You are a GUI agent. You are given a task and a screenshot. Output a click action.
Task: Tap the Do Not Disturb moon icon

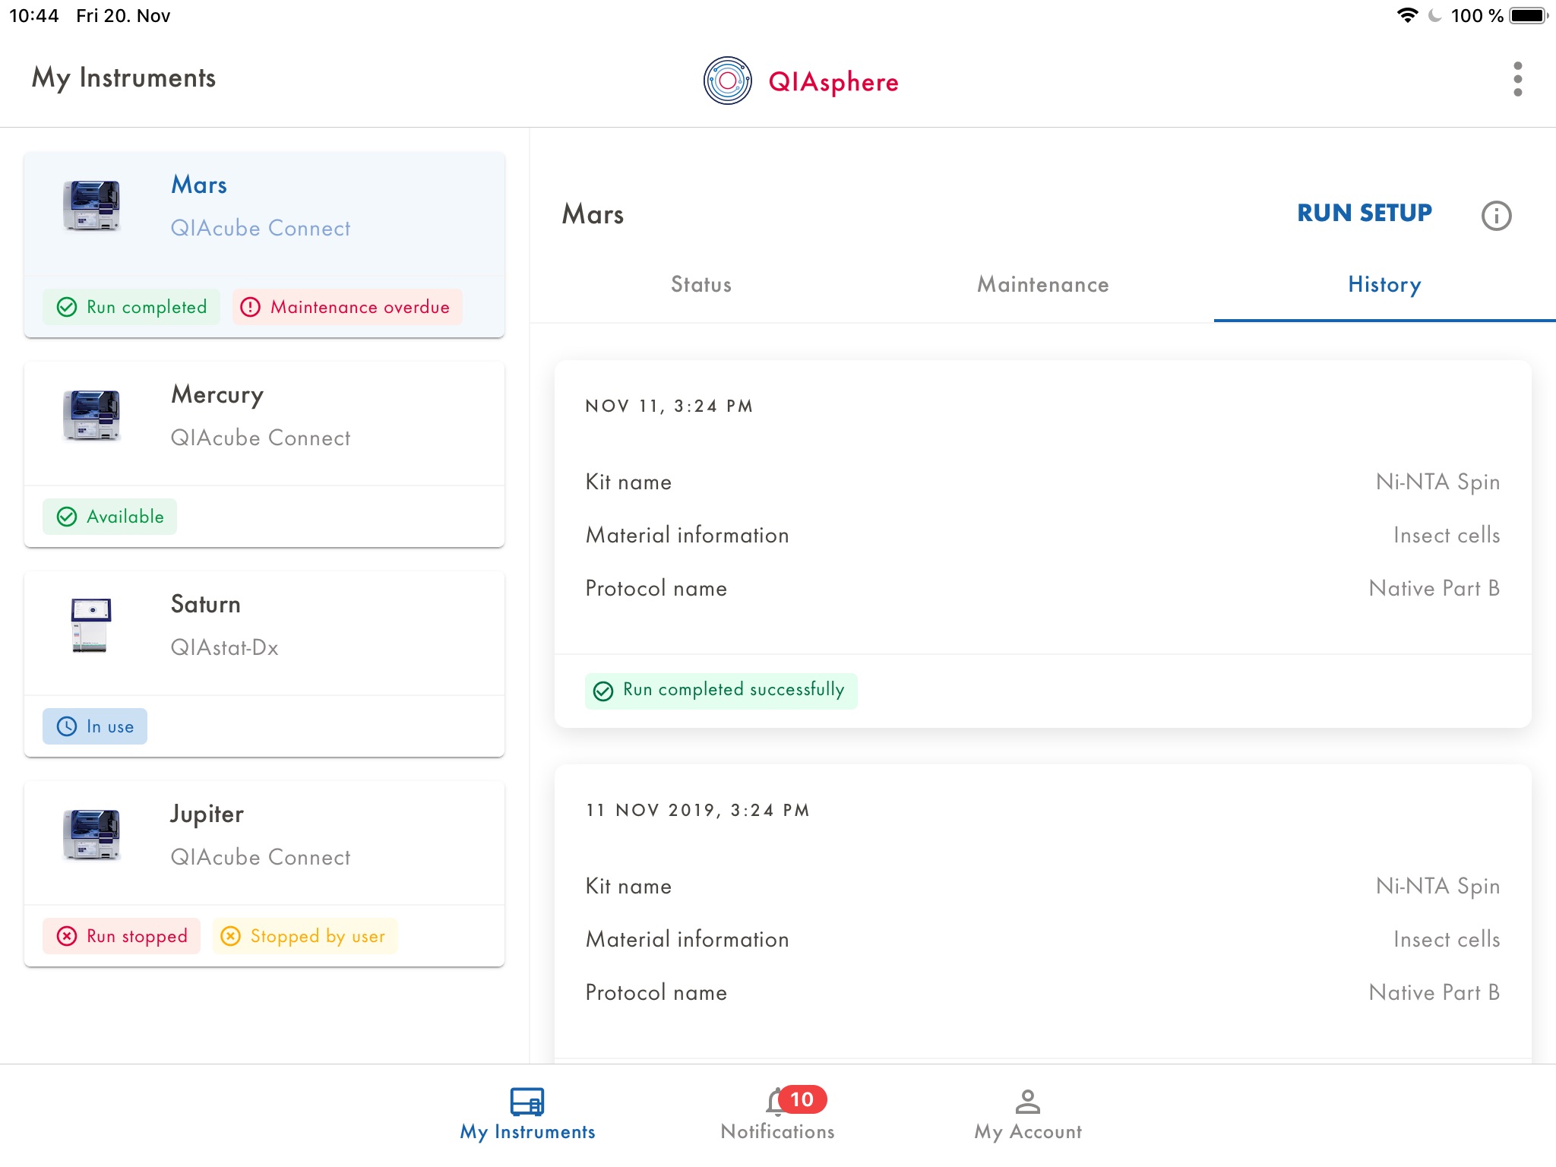[1435, 15]
